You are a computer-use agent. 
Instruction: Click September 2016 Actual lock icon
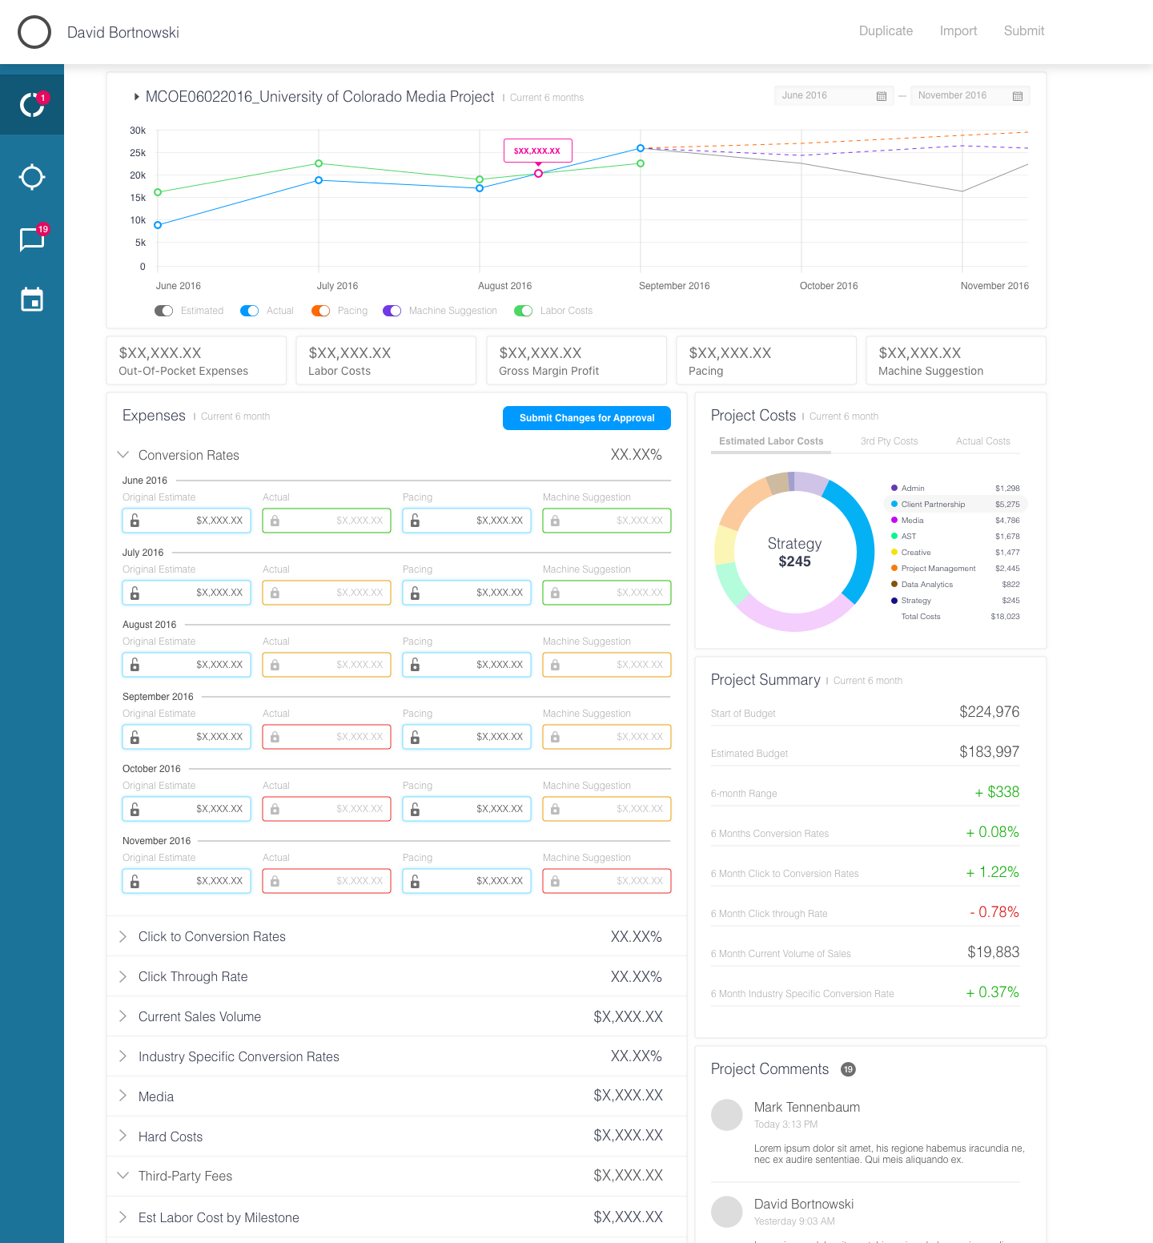point(275,737)
